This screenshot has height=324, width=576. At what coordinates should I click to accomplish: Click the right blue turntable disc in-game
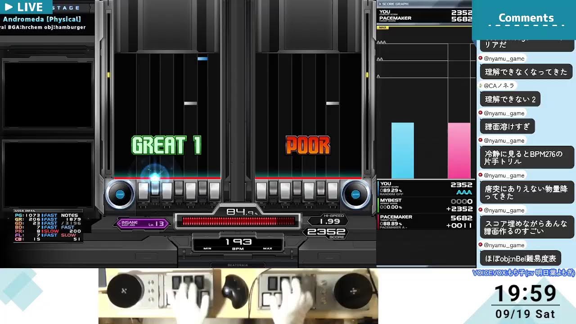pos(355,194)
